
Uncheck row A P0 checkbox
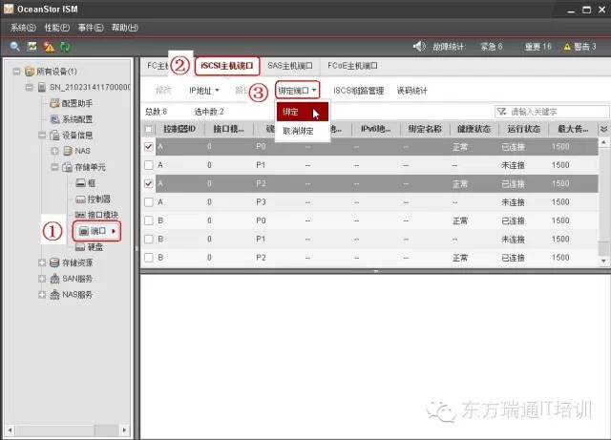pos(149,147)
